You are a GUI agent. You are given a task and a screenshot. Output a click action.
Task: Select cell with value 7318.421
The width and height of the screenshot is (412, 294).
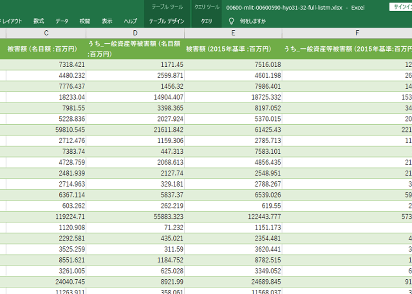[46, 65]
